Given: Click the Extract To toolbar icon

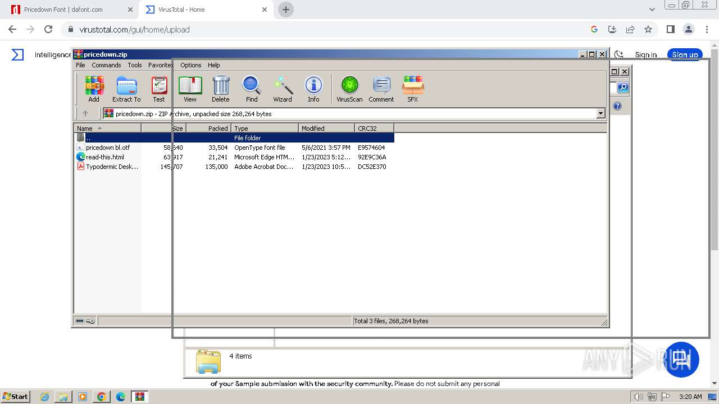Looking at the screenshot, I should pos(126,89).
